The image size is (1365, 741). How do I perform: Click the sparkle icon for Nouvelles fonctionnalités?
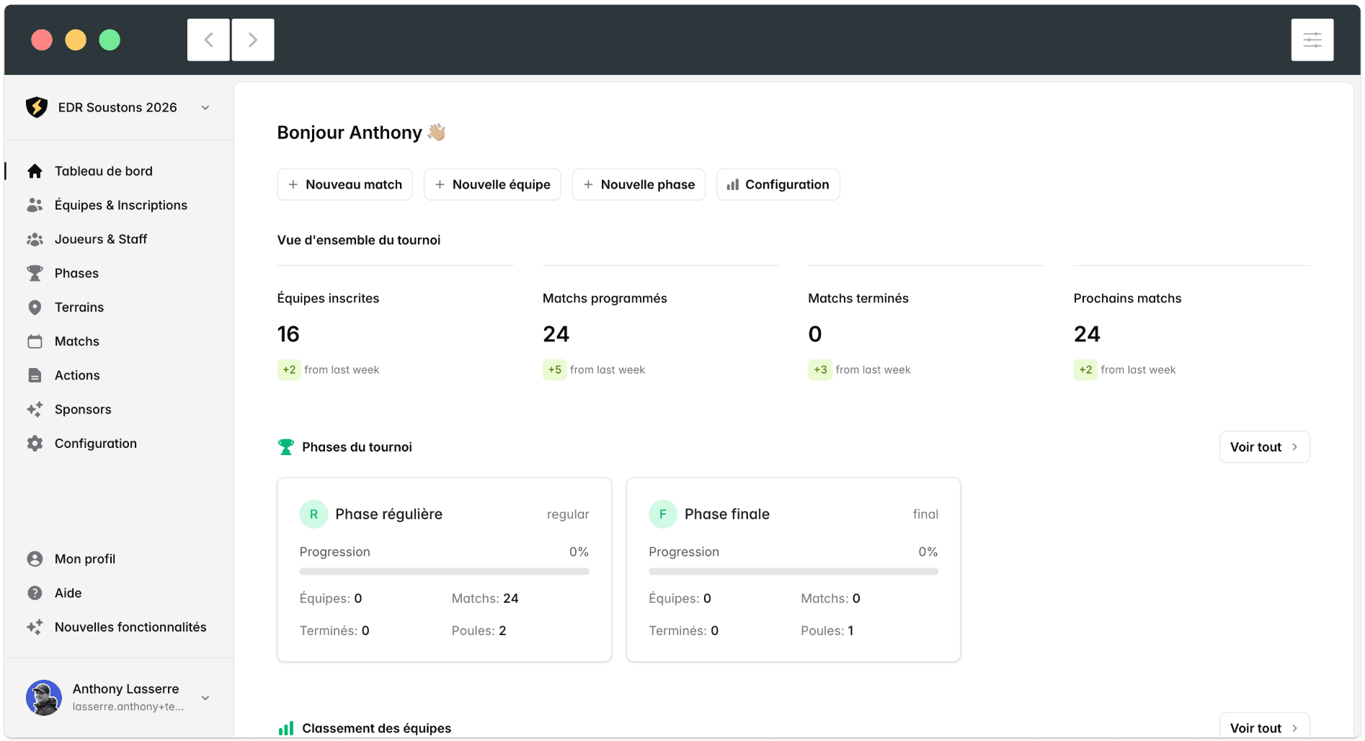point(35,627)
